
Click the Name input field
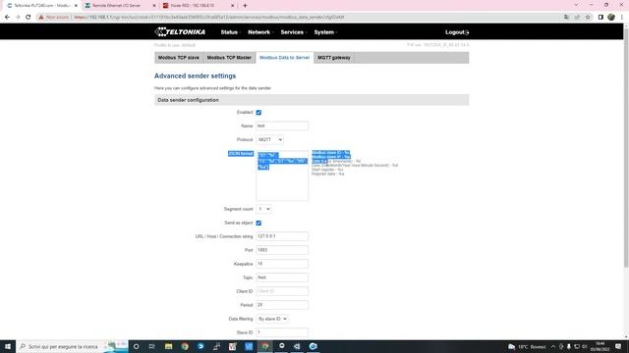282,126
